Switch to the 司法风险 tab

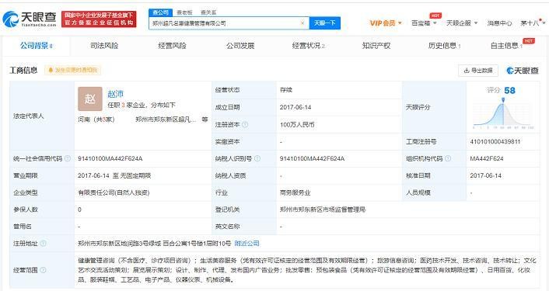tap(104, 46)
